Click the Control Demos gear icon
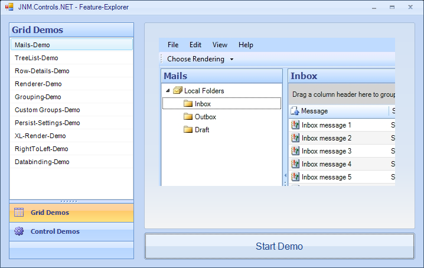Image resolution: width=424 pixels, height=268 pixels. [x=19, y=231]
